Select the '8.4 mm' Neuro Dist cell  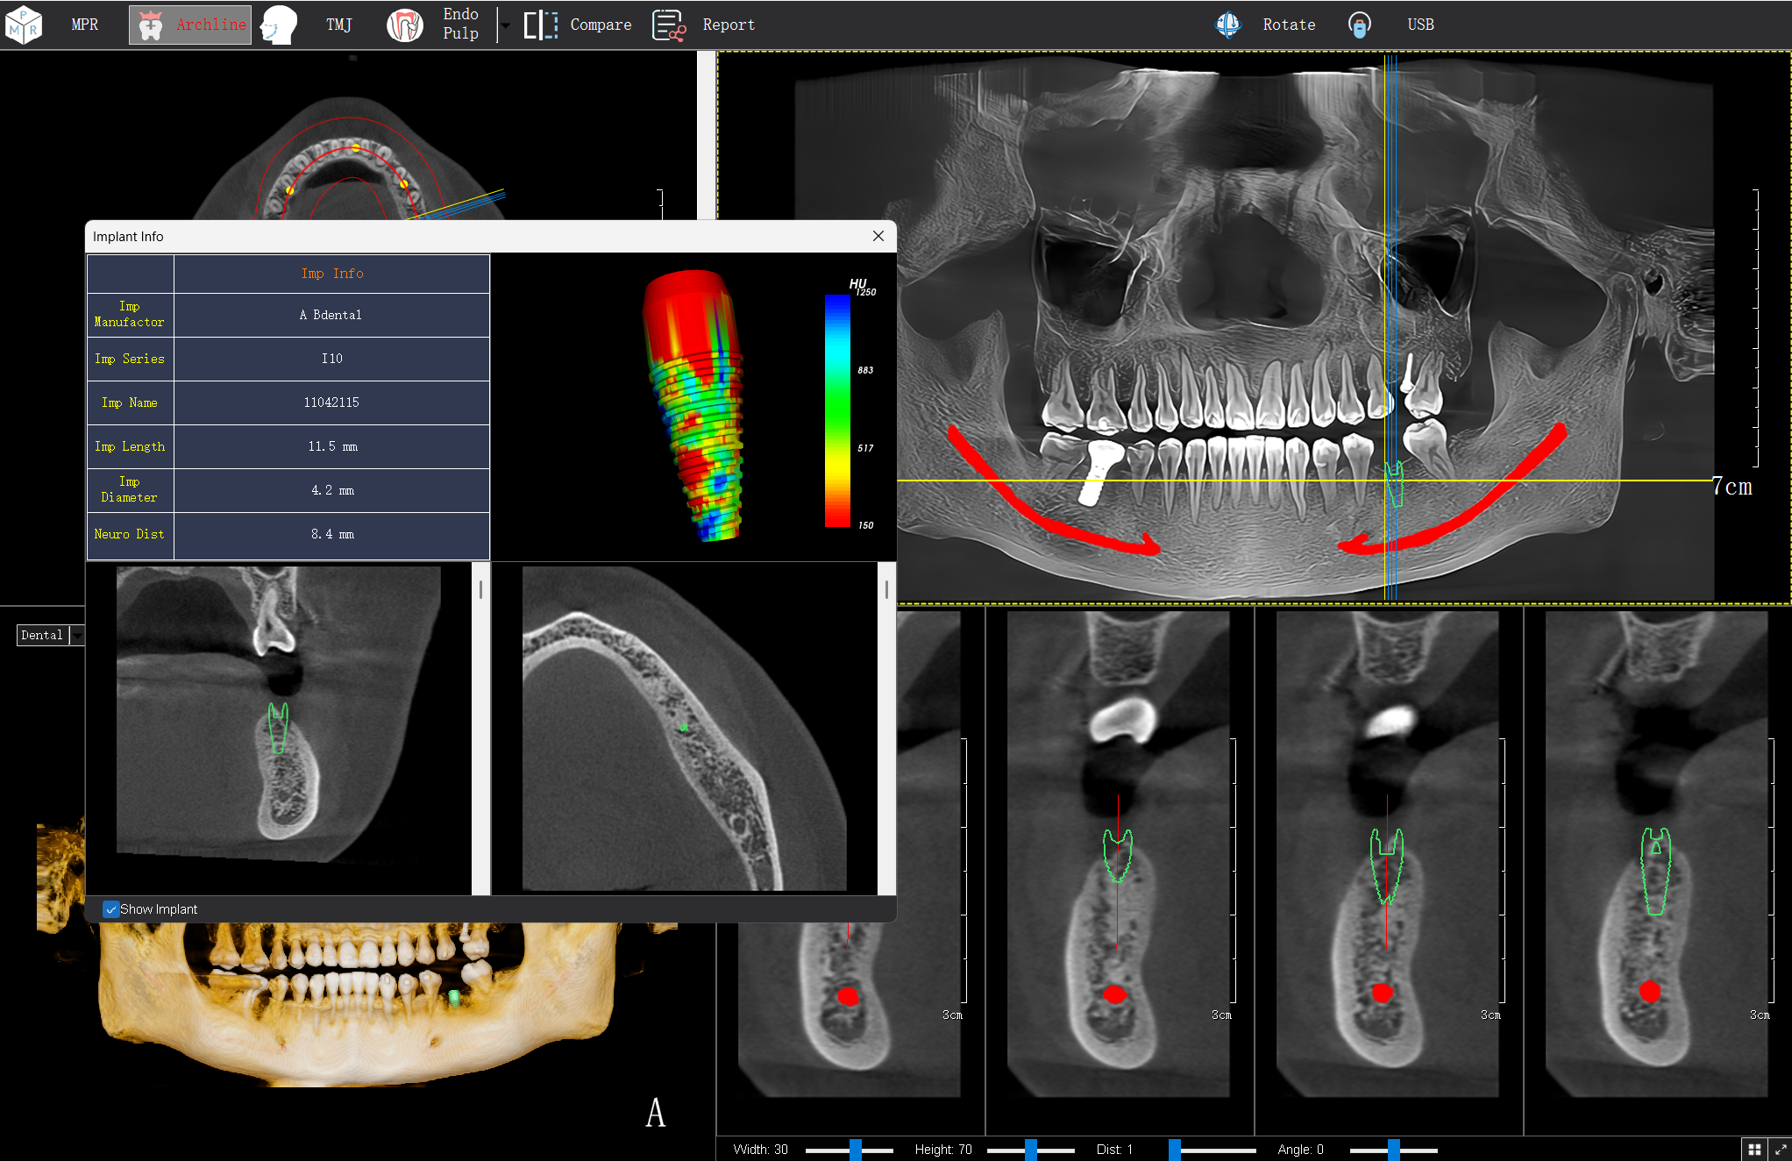[331, 534]
